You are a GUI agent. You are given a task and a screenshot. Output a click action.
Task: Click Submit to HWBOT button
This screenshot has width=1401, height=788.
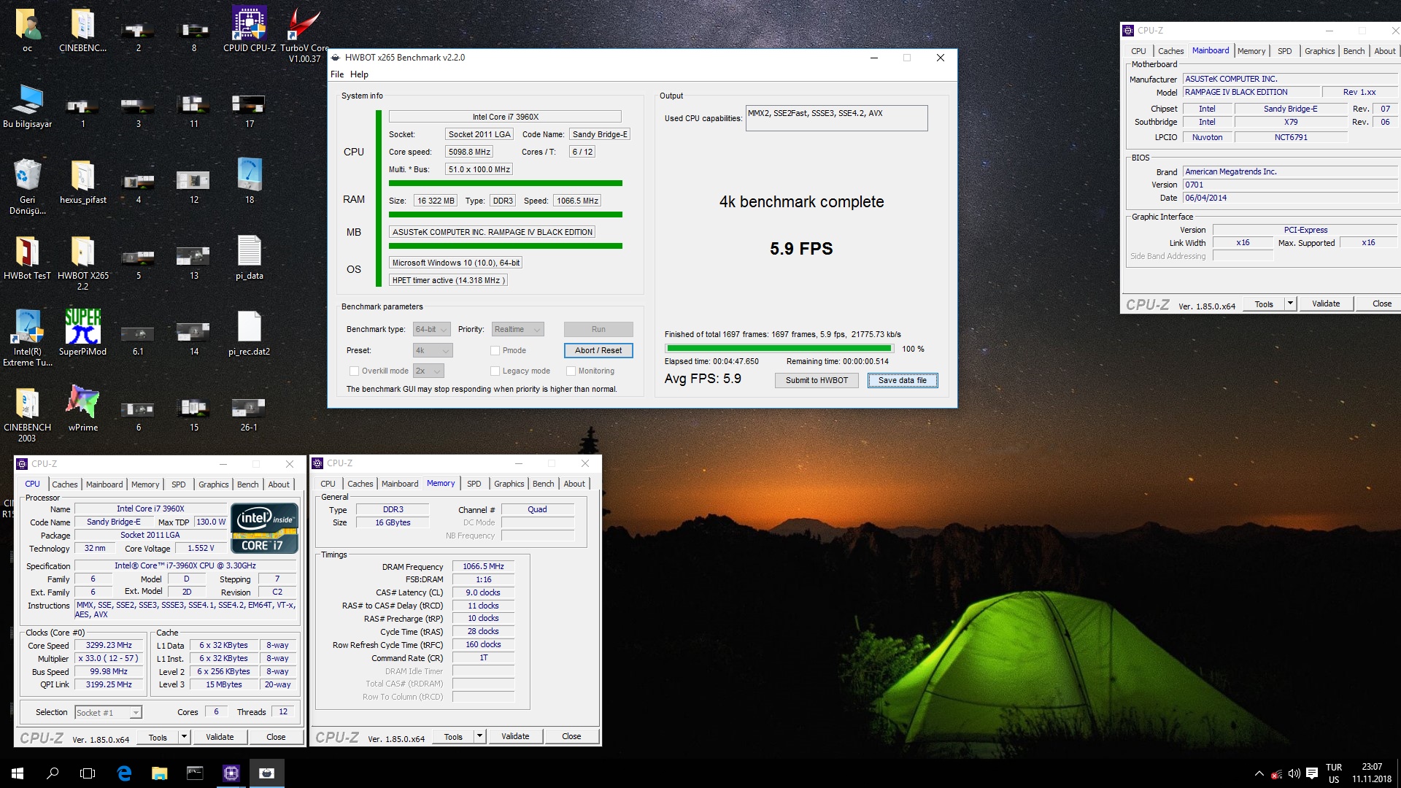point(817,380)
